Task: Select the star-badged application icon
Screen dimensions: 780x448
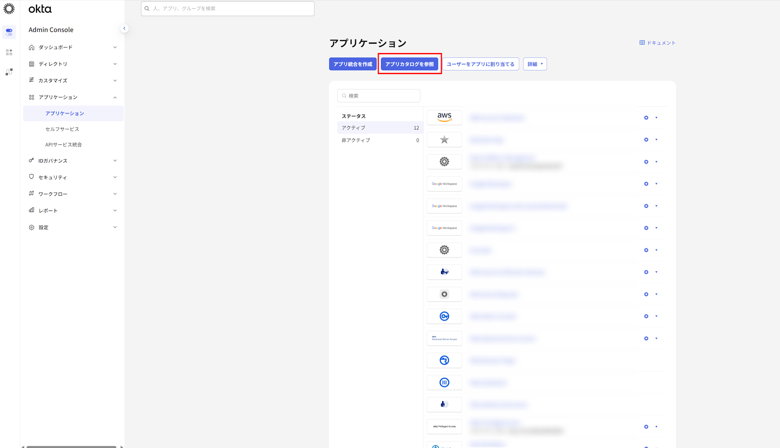Action: pyautogui.click(x=444, y=140)
